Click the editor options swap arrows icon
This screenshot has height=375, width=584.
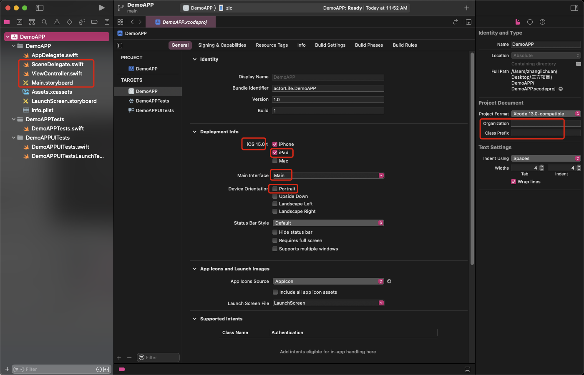[455, 22]
